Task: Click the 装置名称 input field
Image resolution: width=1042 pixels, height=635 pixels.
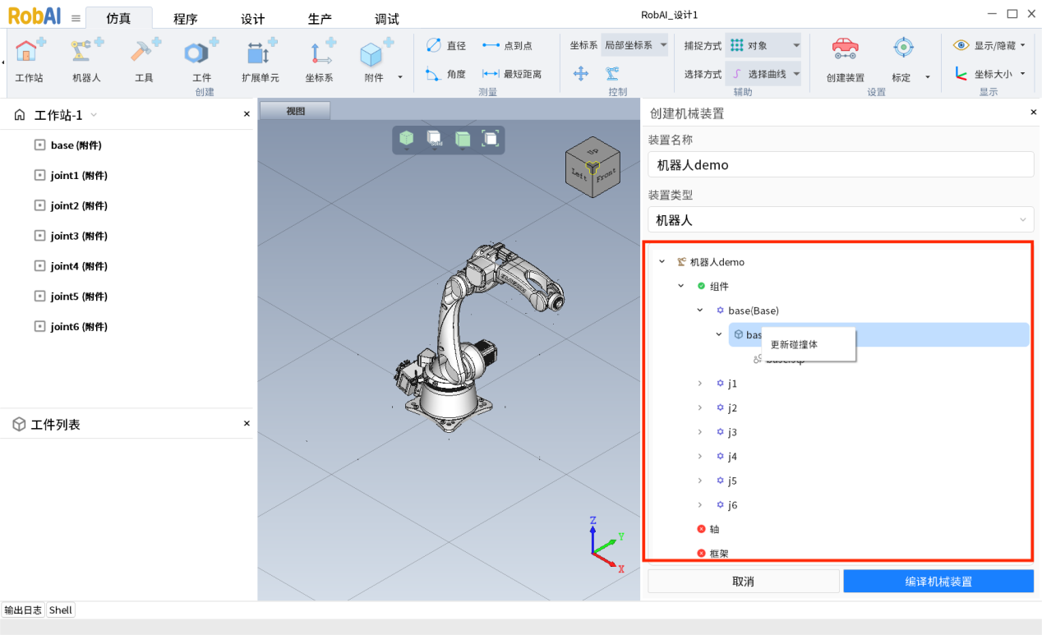Action: pos(841,164)
